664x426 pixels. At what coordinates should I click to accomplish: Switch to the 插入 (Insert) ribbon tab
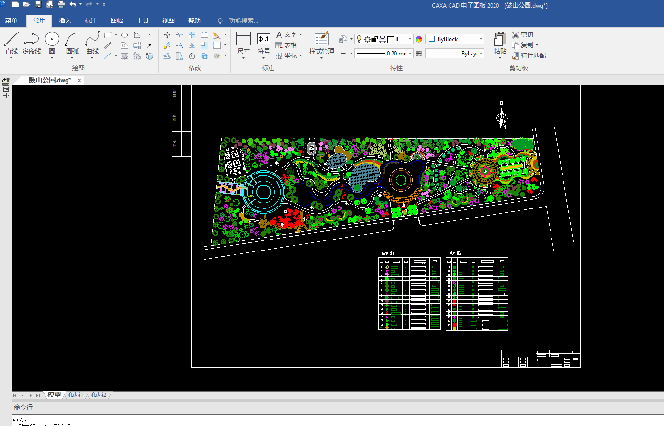point(65,21)
